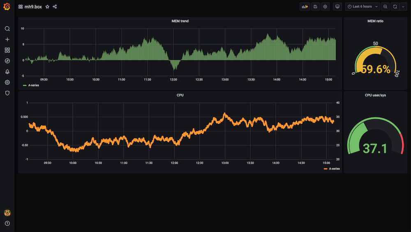Image resolution: width=411 pixels, height=232 pixels.
Task: Open the Help question mark icon
Action: coord(7,223)
